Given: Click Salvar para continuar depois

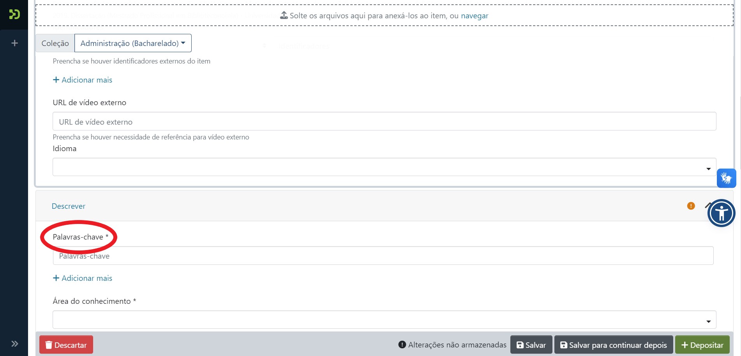Looking at the screenshot, I should (613, 345).
